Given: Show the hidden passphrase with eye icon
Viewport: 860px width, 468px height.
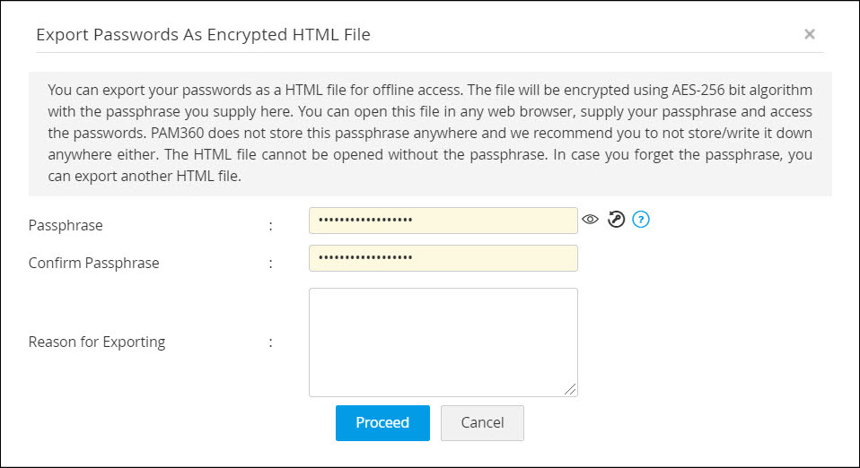Looking at the screenshot, I should point(590,219).
